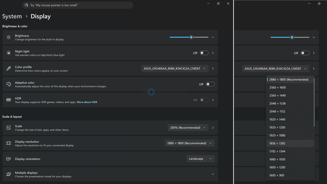Open the Display resolution dropdown
This screenshot has height=184, width=327.
[190, 143]
